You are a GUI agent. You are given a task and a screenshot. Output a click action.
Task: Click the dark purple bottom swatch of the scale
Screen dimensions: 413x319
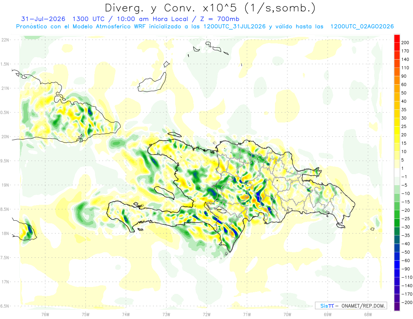tap(397, 307)
